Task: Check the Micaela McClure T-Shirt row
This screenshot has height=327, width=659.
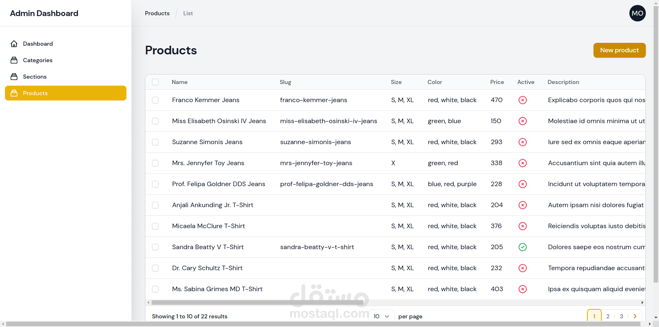Action: tap(155, 226)
